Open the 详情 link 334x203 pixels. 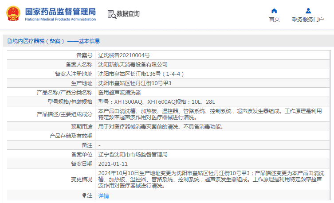pyautogui.click(x=103, y=196)
